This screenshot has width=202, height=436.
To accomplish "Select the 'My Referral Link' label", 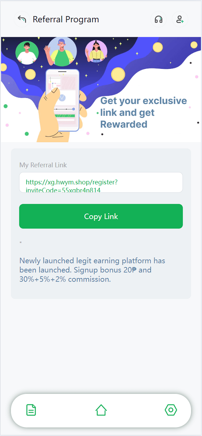I will pyautogui.click(x=43, y=165).
